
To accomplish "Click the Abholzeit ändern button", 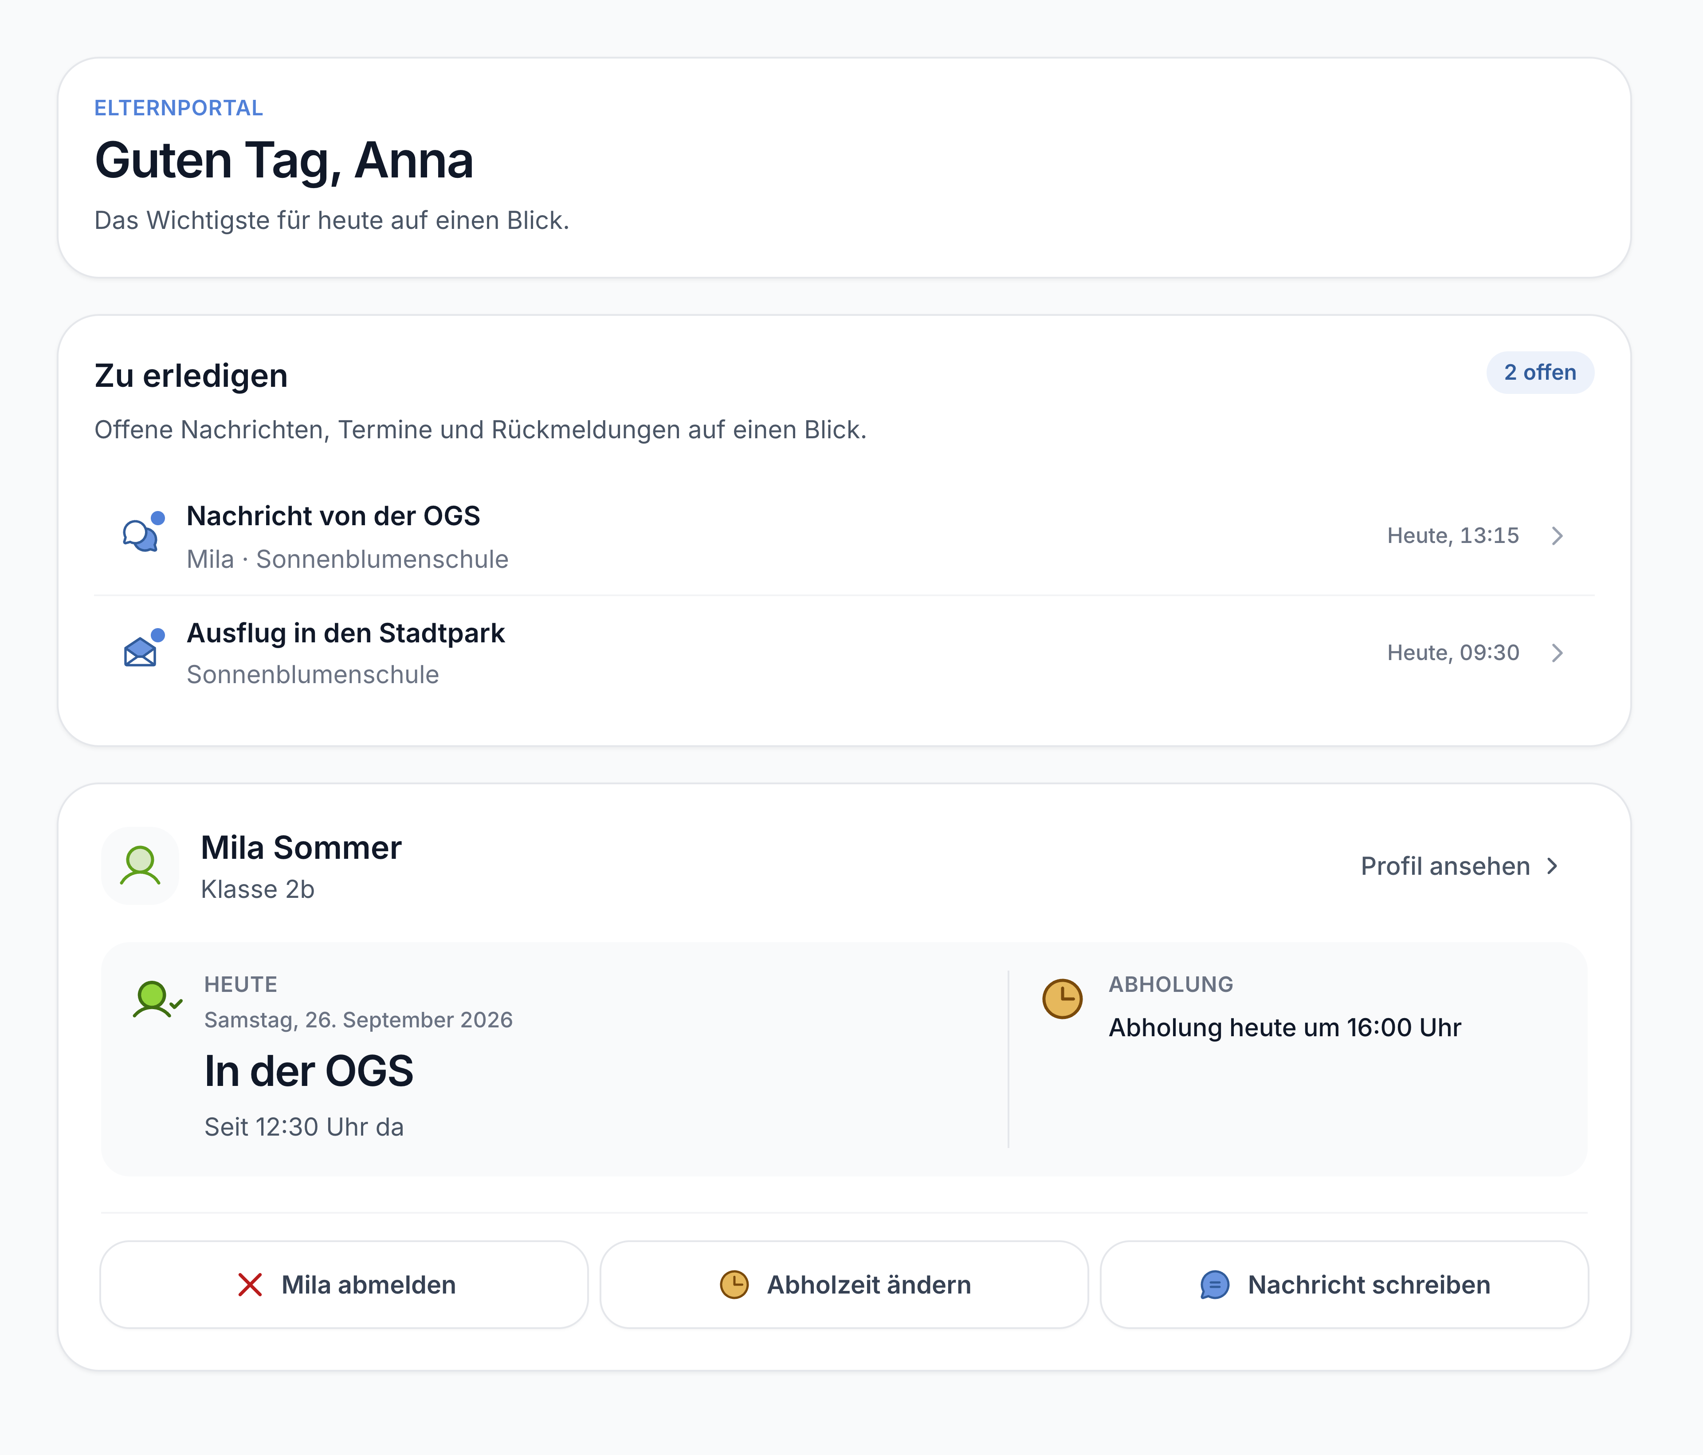I will [x=844, y=1284].
